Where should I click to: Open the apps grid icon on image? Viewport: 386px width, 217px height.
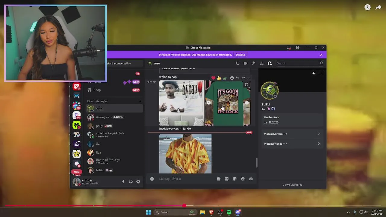coord(246,84)
